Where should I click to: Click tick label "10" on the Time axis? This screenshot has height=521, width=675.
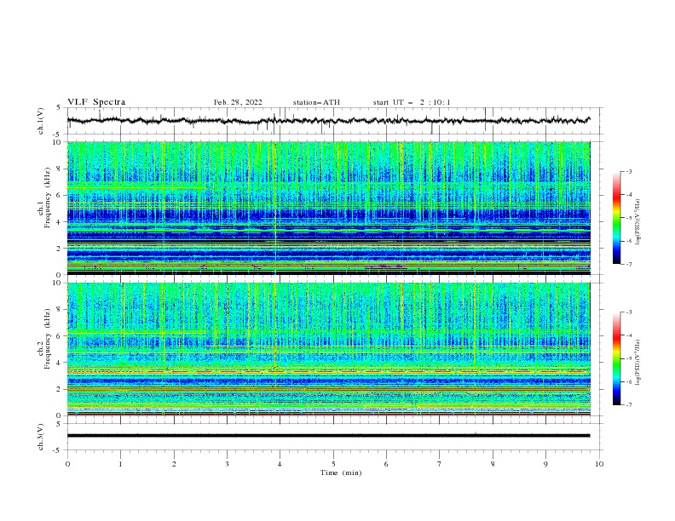[x=599, y=464]
